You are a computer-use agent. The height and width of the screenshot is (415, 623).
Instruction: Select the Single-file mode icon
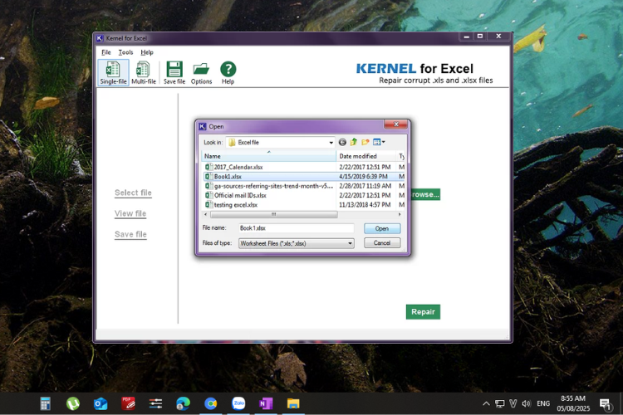pyautogui.click(x=113, y=72)
